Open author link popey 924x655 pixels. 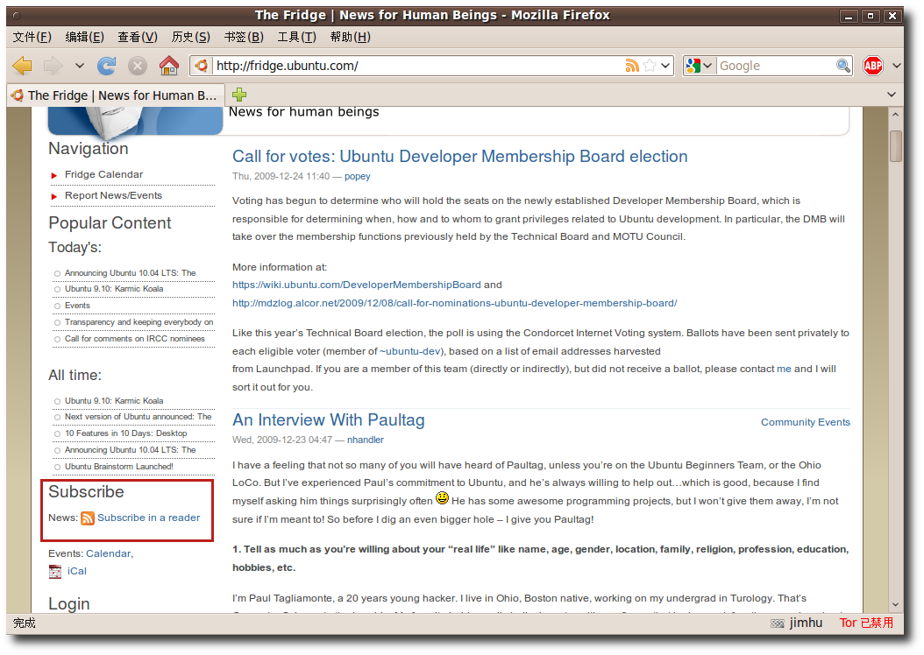357,176
